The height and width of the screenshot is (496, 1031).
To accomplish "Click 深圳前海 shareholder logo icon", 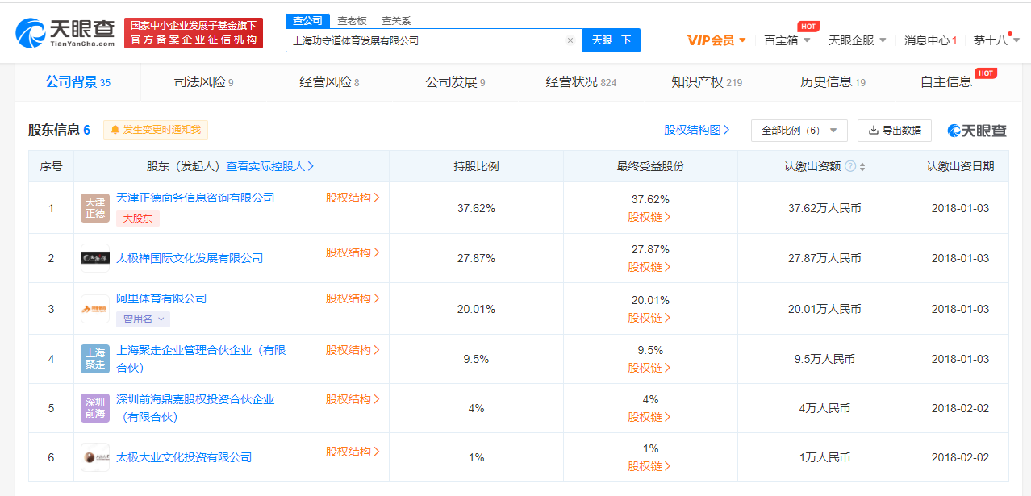I will tap(95, 408).
